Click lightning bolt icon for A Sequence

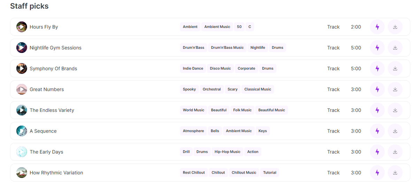(377, 131)
